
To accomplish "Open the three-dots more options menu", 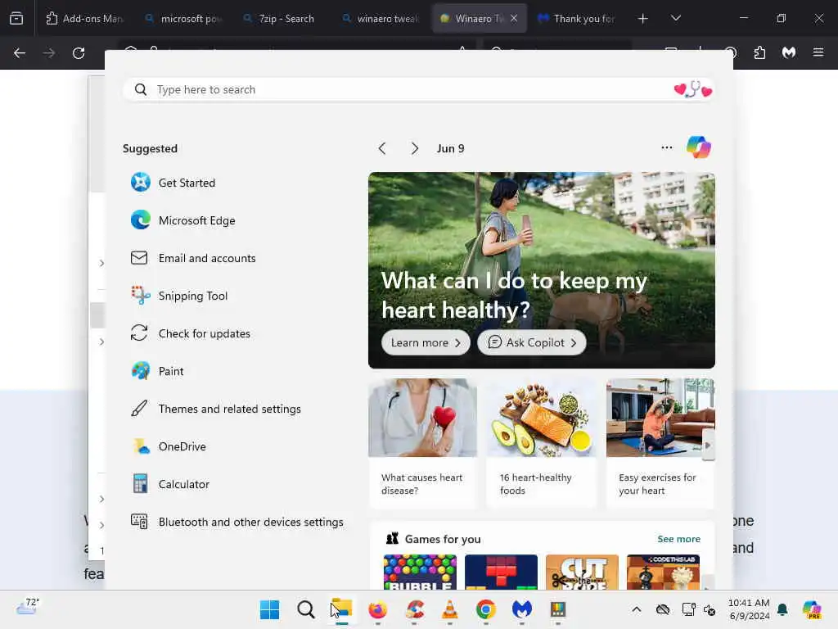I will [666, 147].
